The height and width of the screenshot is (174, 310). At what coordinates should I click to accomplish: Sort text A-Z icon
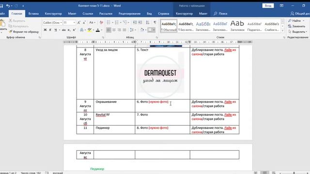pyautogui.click(x=148, y=23)
